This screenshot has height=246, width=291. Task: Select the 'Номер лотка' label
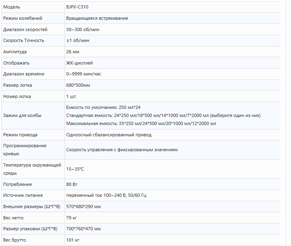click(x=17, y=96)
